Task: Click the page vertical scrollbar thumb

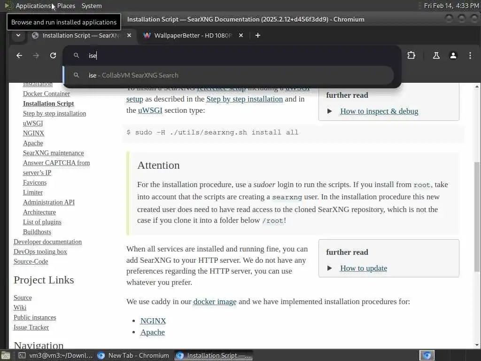Action: [477, 217]
